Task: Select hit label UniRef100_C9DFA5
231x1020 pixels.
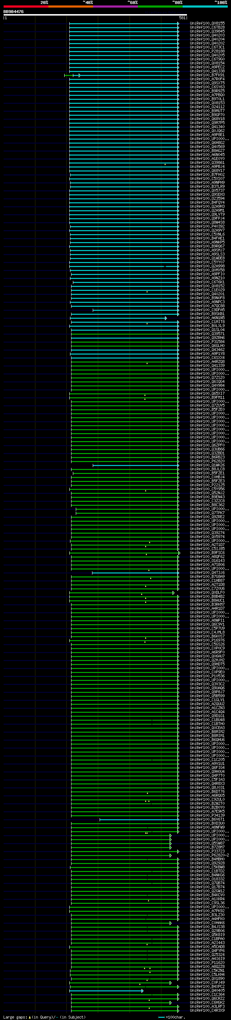Action: coord(207,310)
